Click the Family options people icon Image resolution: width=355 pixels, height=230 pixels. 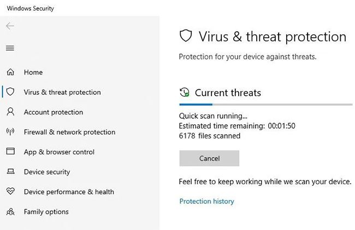click(x=10, y=211)
